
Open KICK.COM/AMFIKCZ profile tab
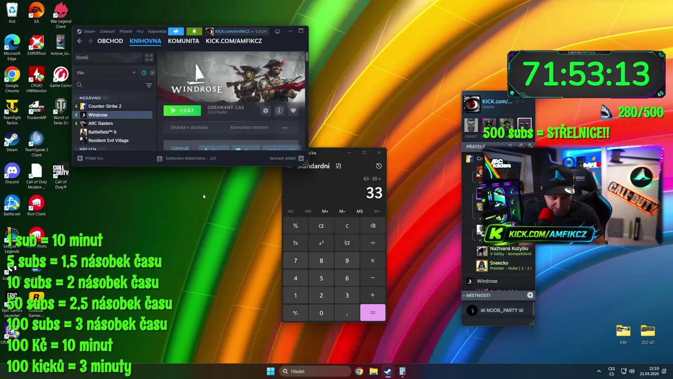234,41
